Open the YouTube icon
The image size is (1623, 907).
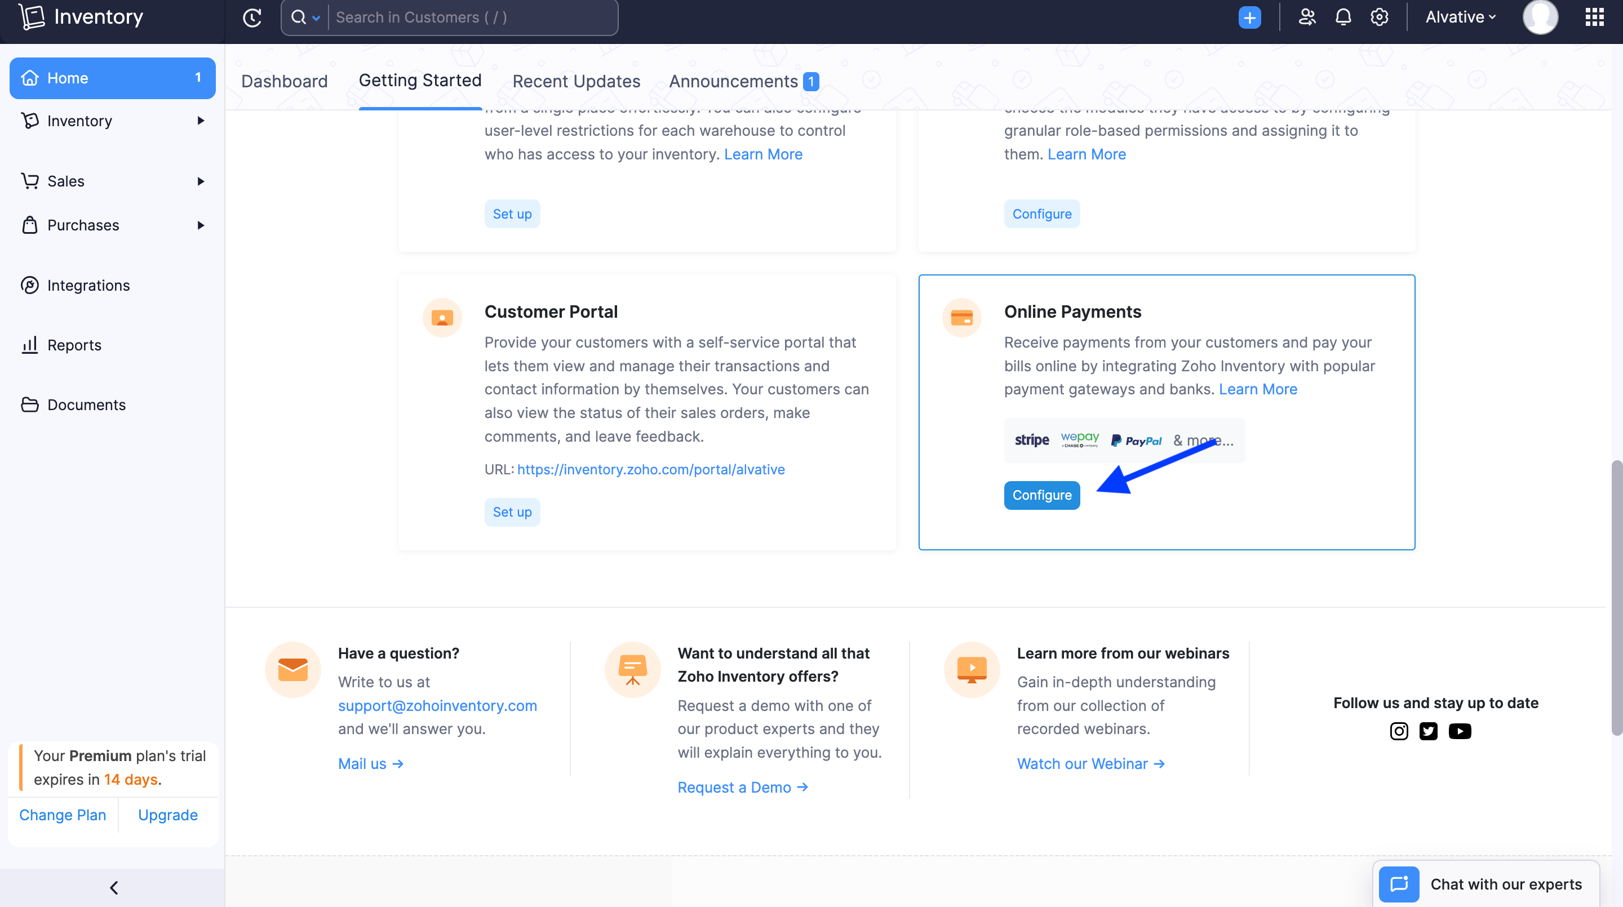(x=1460, y=731)
